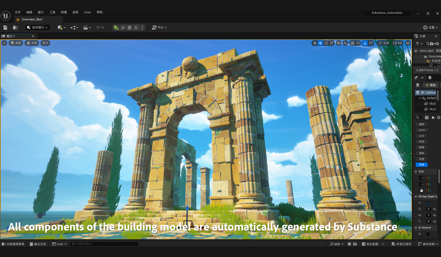Save the current level with the floppy icon
The image size is (441, 257).
click(x=5, y=28)
